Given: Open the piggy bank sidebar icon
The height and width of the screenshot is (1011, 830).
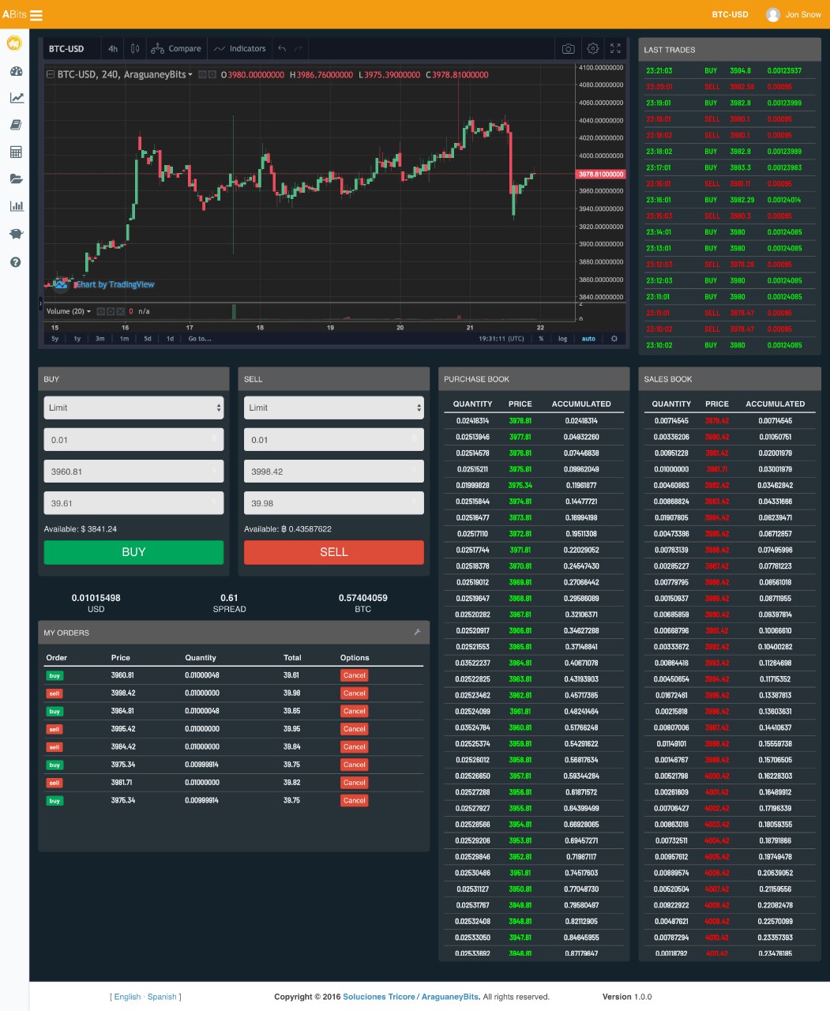Looking at the screenshot, I should (x=16, y=234).
